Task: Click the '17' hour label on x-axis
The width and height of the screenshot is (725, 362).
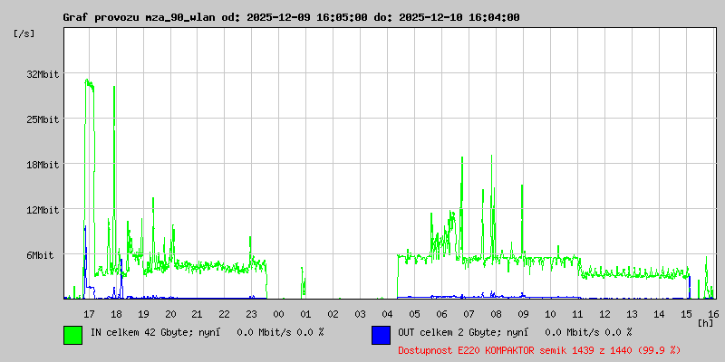Action: pos(89,314)
